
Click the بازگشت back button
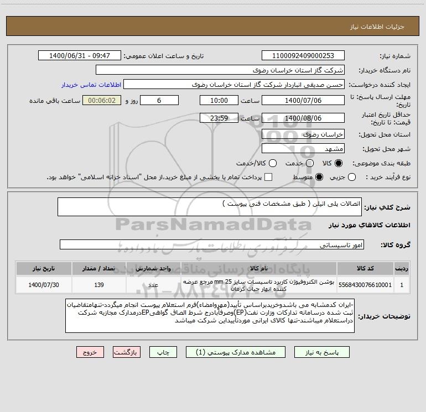pyautogui.click(x=127, y=352)
